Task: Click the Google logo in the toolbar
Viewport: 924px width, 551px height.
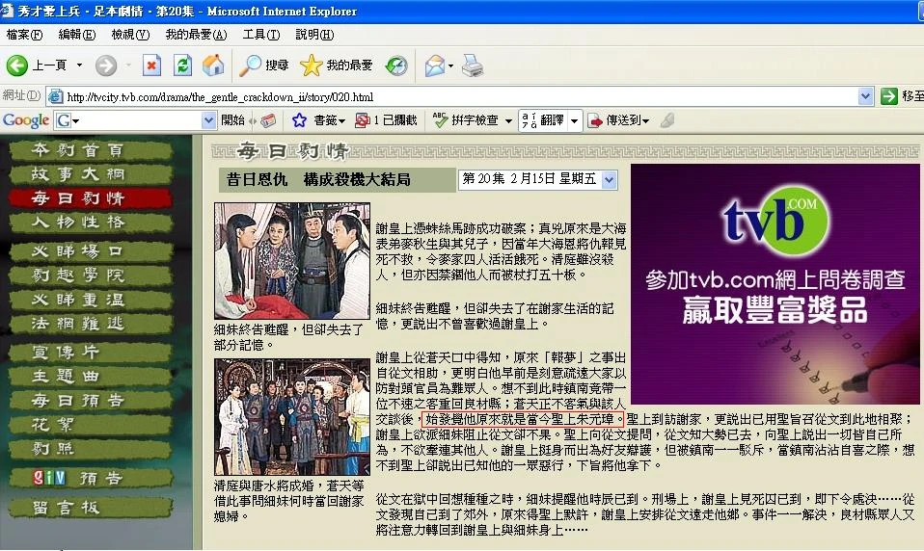Action: coord(25,120)
